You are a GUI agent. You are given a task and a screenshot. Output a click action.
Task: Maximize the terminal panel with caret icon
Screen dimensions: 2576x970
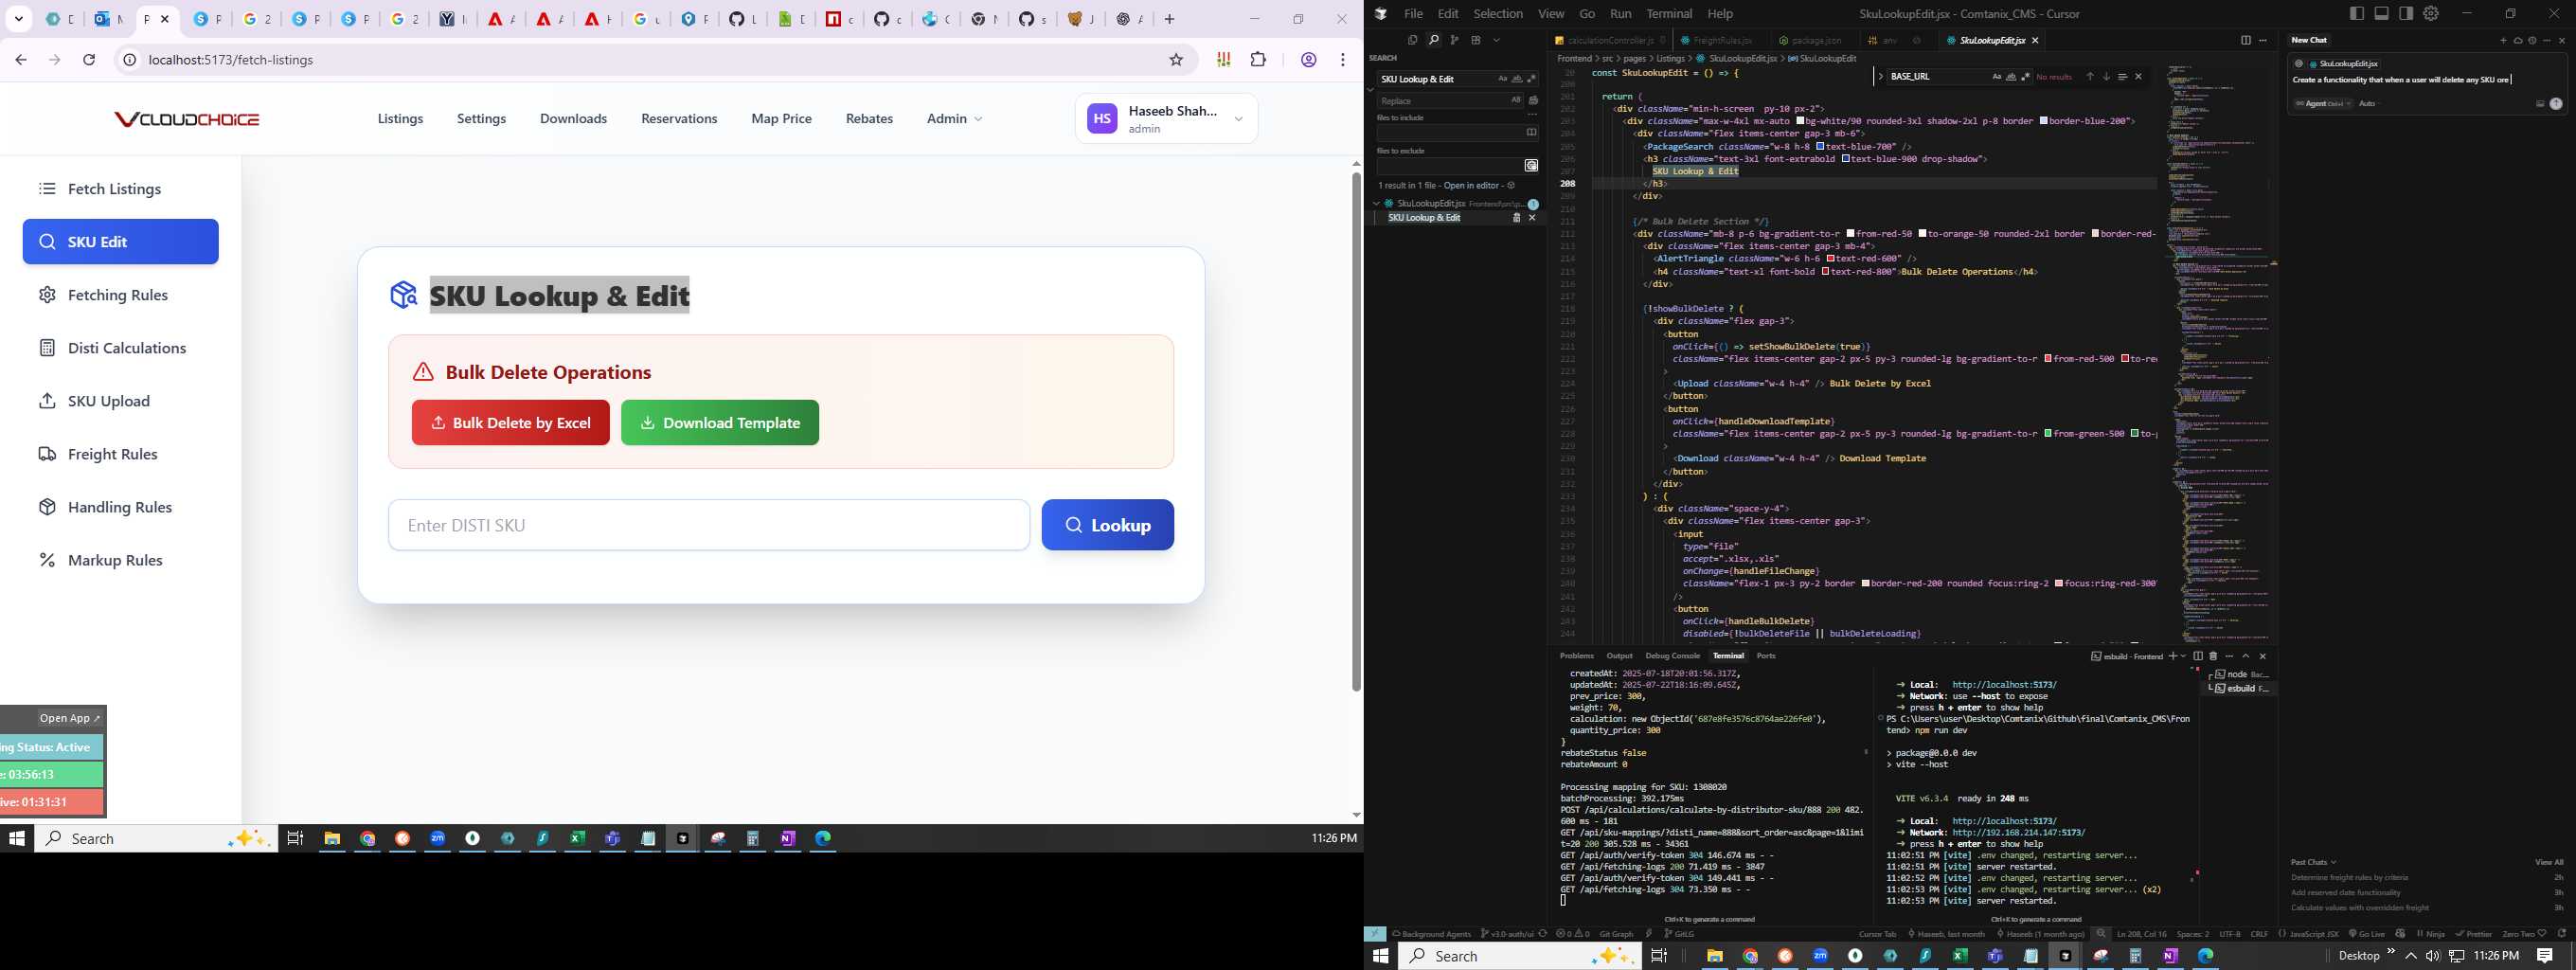(2246, 657)
